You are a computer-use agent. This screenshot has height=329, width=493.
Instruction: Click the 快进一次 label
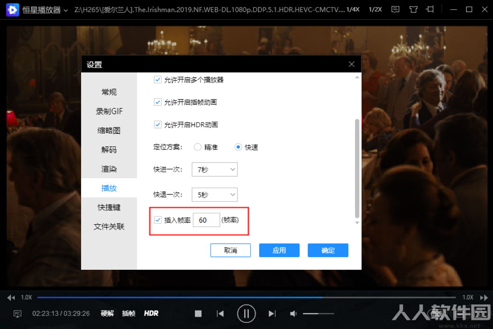click(168, 170)
